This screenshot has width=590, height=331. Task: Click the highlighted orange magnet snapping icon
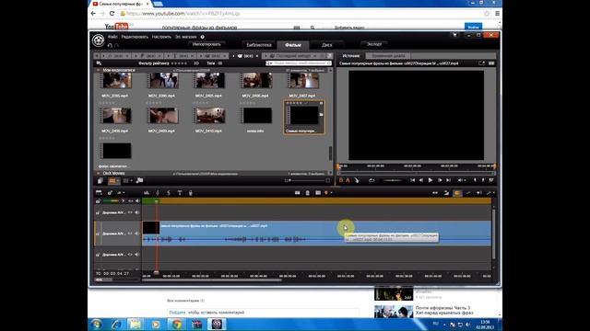coord(457,193)
